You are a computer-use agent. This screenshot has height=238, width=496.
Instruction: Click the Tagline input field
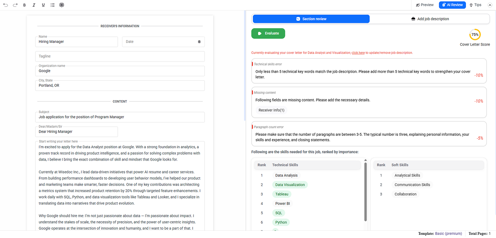(x=120, y=56)
